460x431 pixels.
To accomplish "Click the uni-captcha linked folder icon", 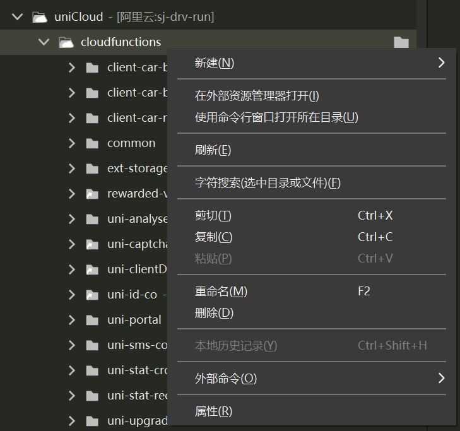I will click(x=92, y=244).
